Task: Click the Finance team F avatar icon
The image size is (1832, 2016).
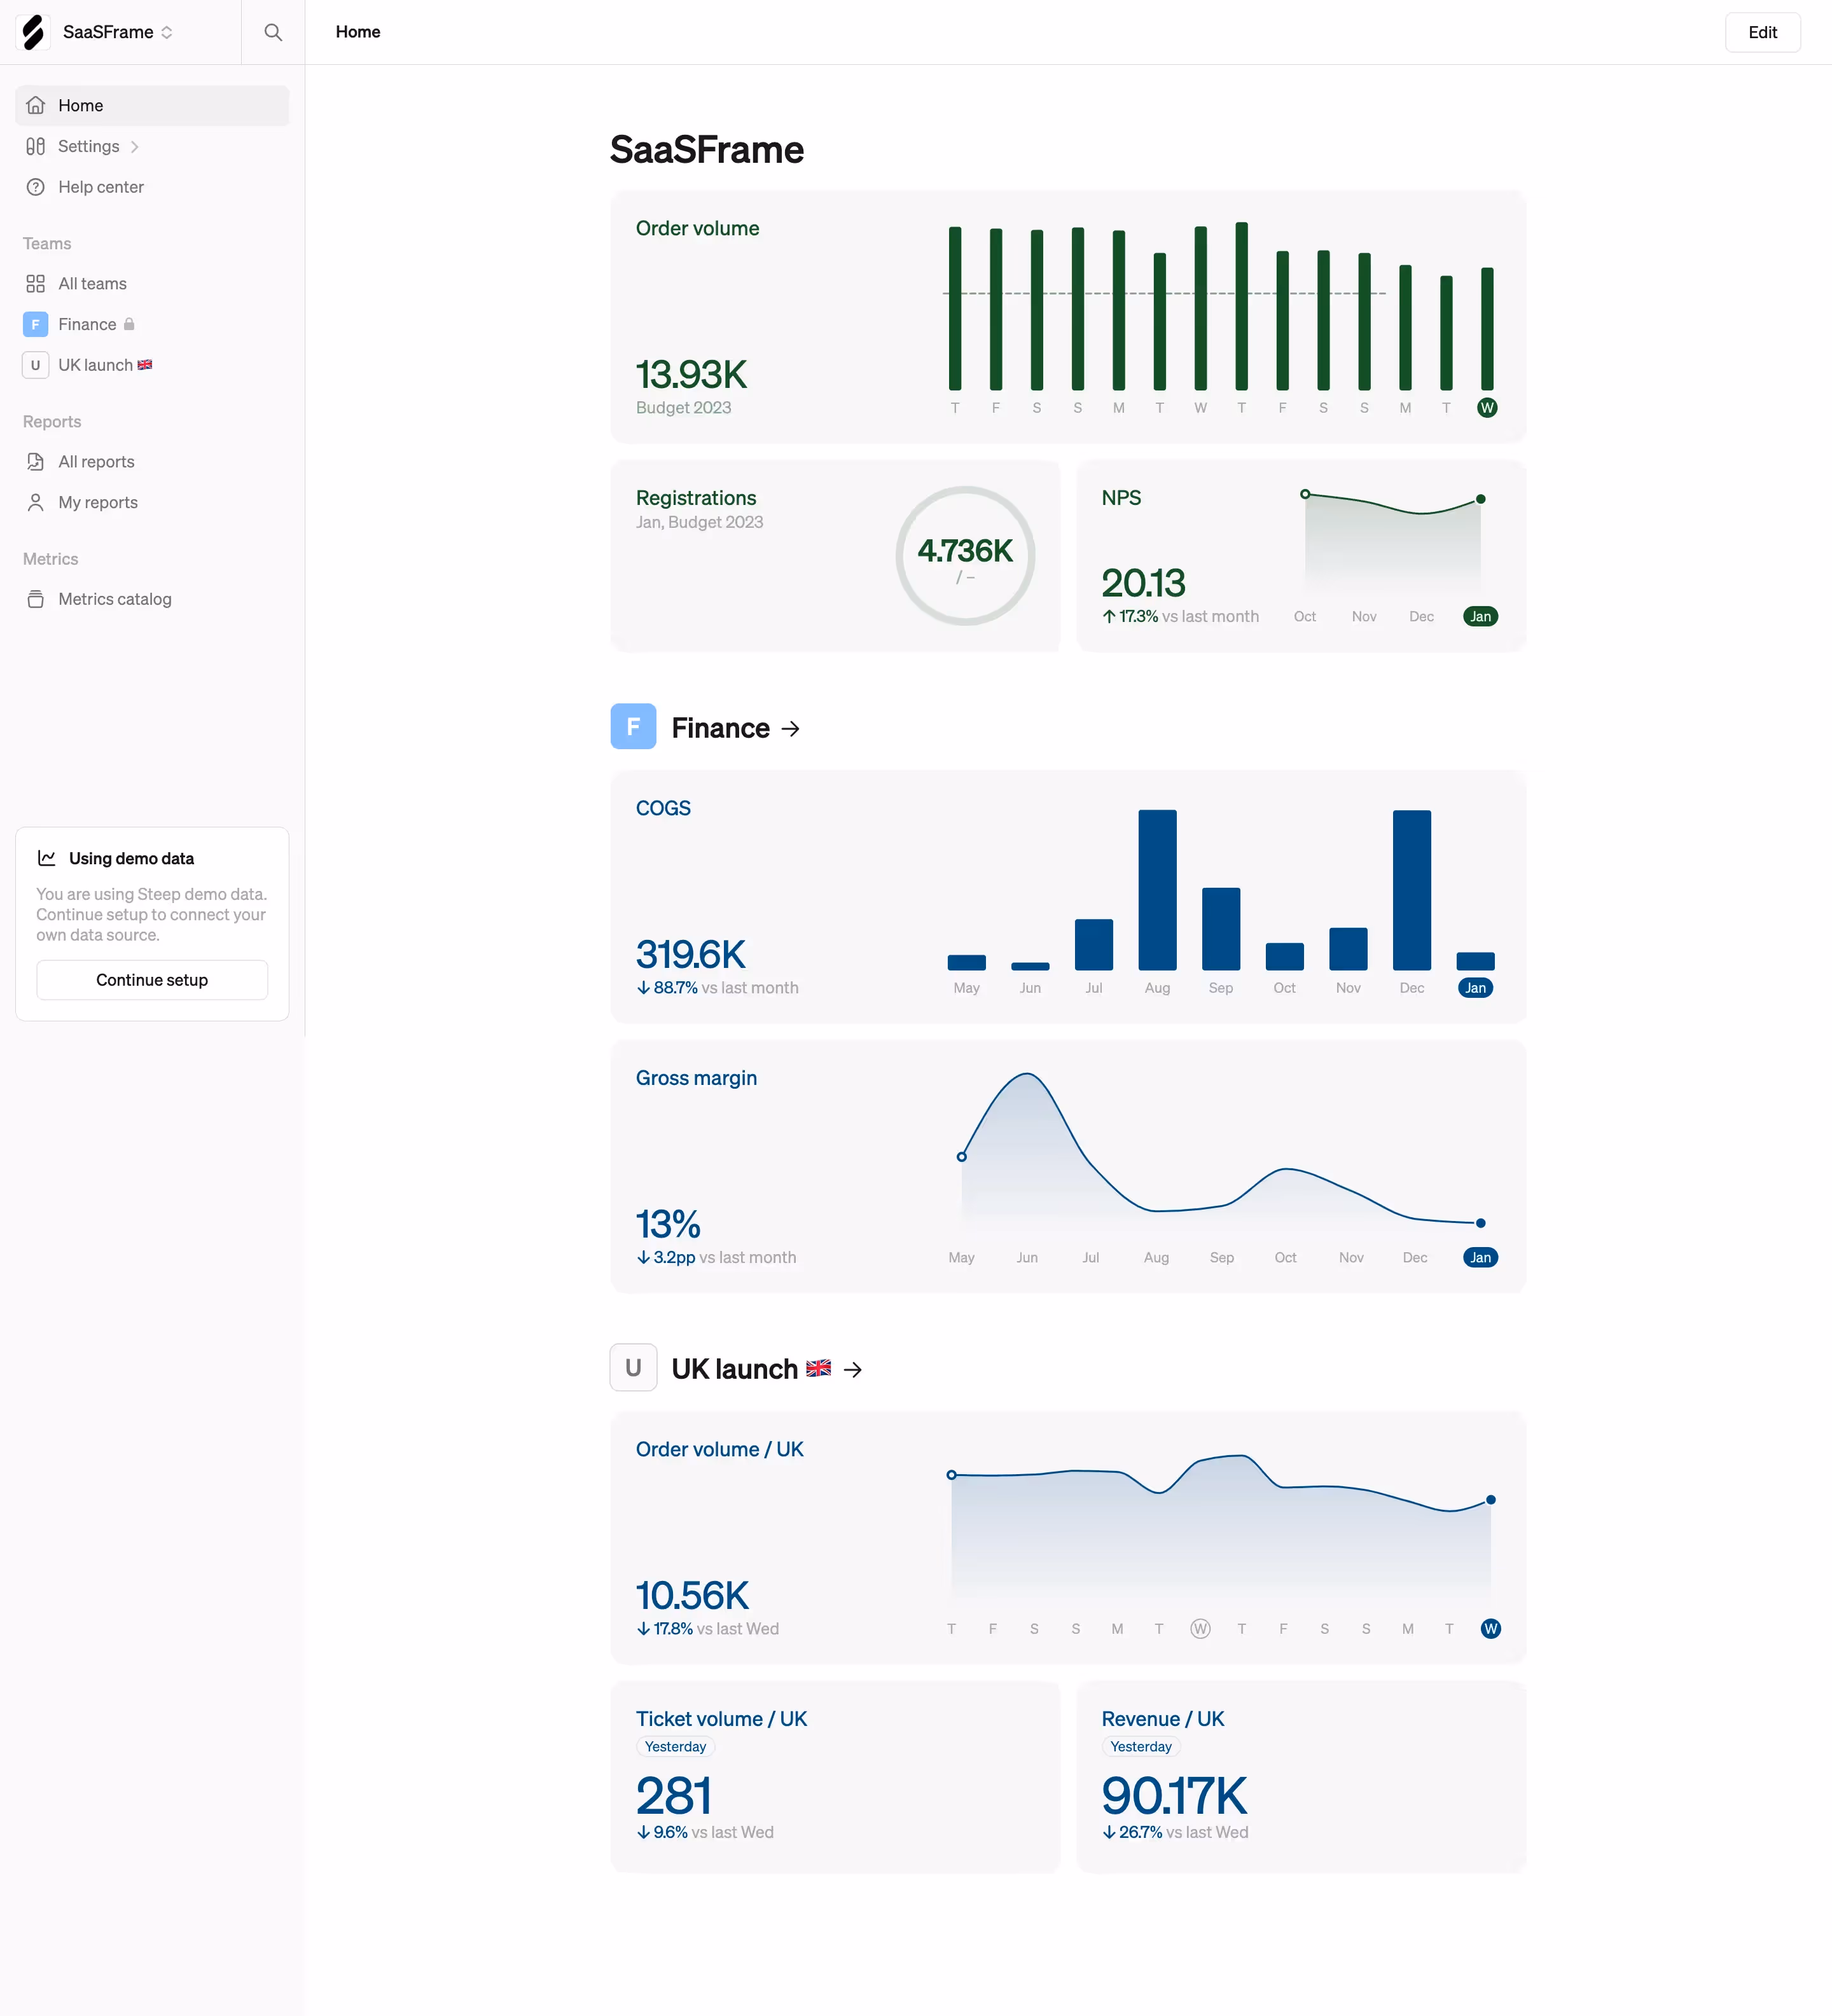Action: 36,324
